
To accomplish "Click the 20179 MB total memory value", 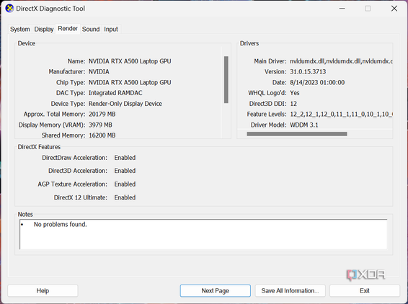I will click(x=102, y=114).
